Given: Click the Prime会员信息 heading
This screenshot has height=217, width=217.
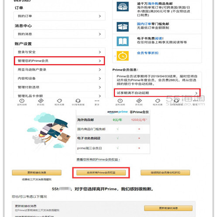Looking at the screenshot, I should coord(125,70).
